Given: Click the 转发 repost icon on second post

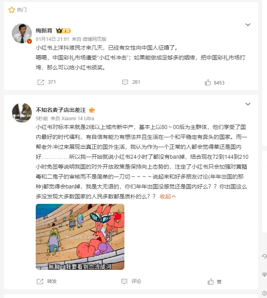Looking at the screenshot, I should point(40,281).
